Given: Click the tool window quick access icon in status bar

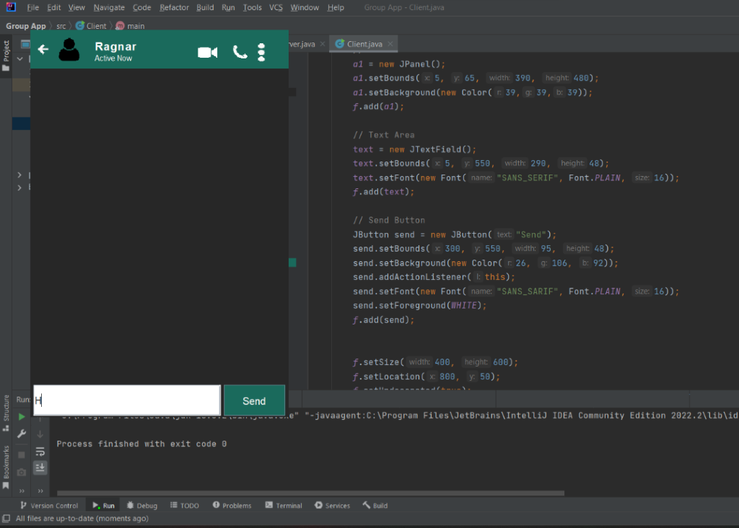Looking at the screenshot, I should tap(6, 518).
